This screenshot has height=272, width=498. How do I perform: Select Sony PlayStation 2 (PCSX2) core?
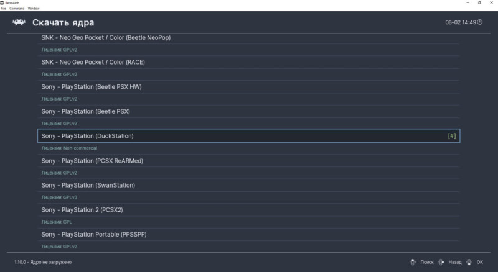tap(248, 210)
